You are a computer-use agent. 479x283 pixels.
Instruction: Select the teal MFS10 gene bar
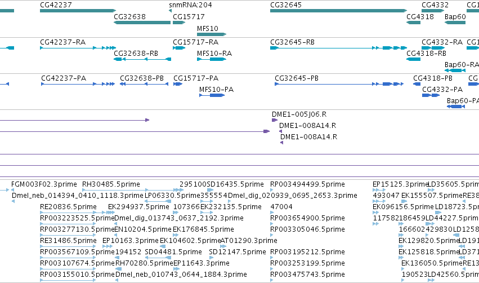(212, 34)
